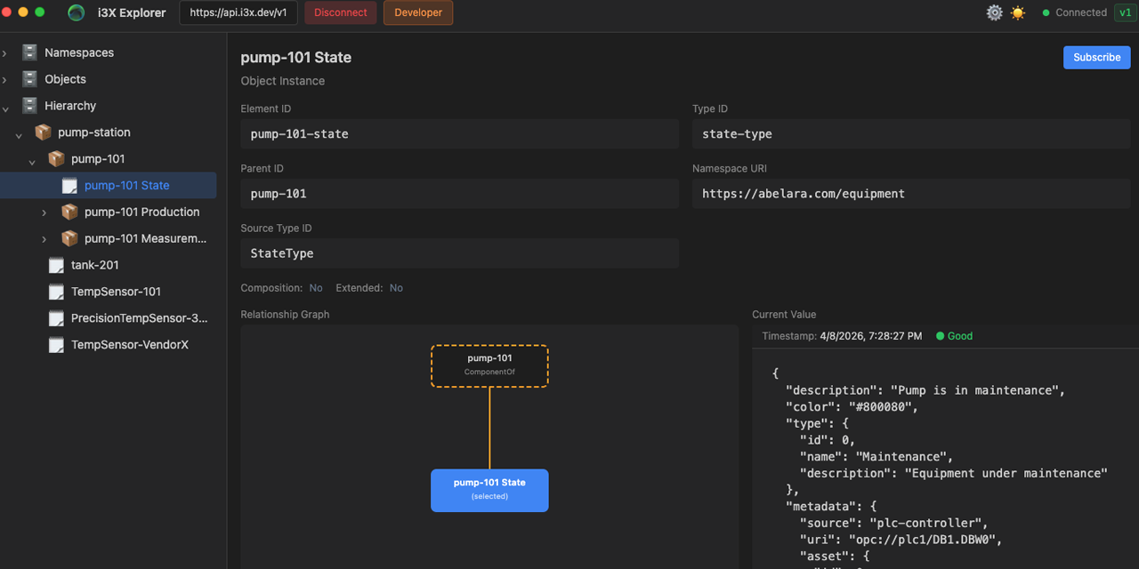Select pump-101 tree item label
This screenshot has width=1139, height=569.
pos(98,159)
